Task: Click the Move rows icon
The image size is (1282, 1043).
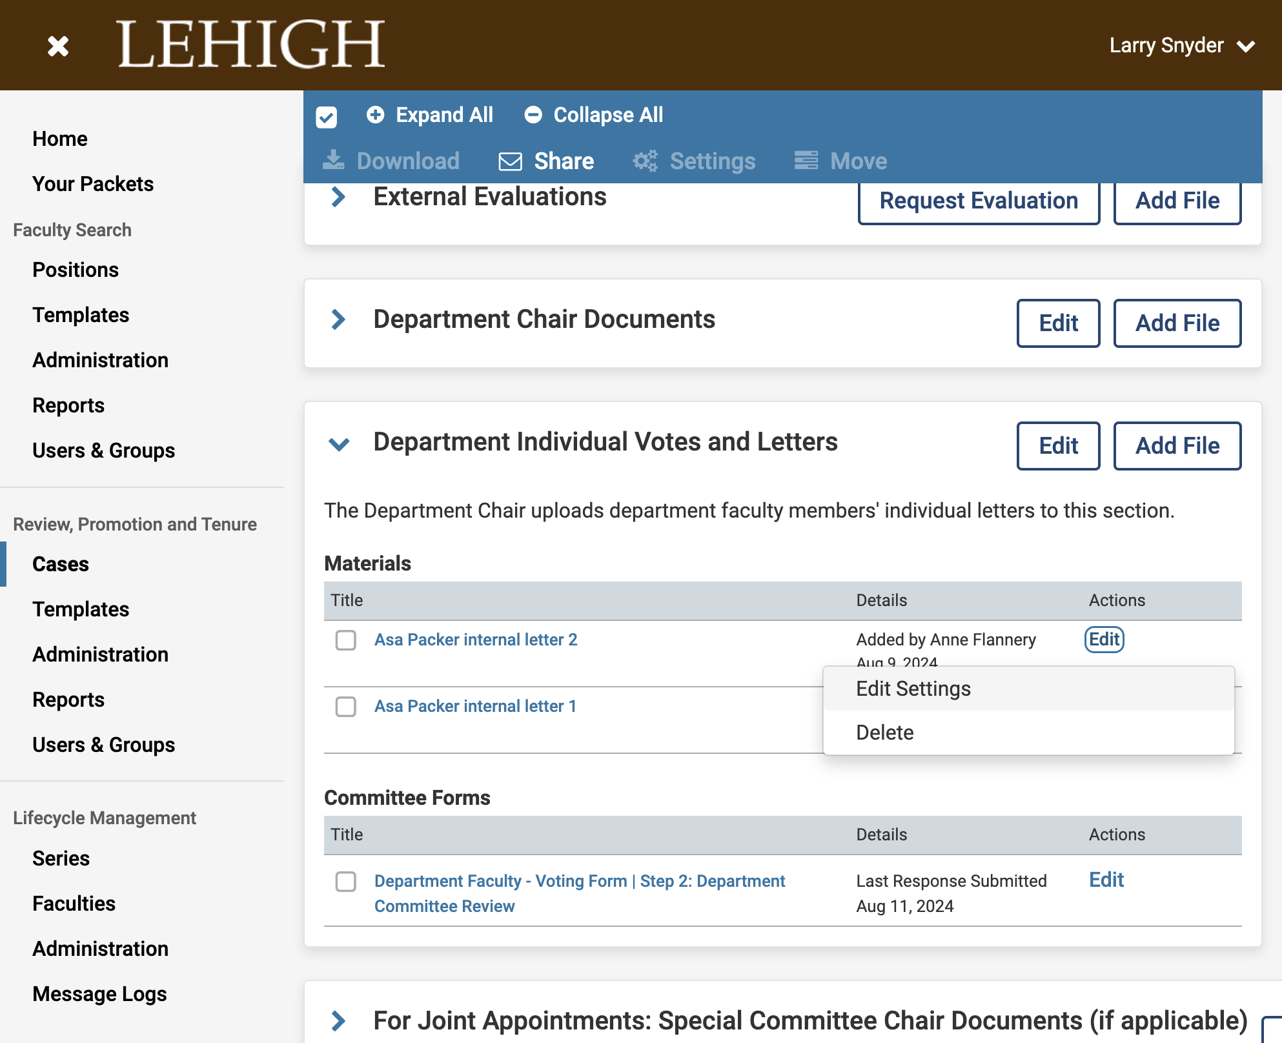Action: pyautogui.click(x=806, y=160)
